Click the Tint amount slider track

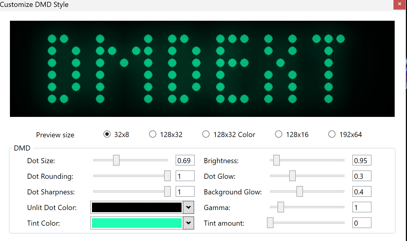pyautogui.click(x=307, y=222)
